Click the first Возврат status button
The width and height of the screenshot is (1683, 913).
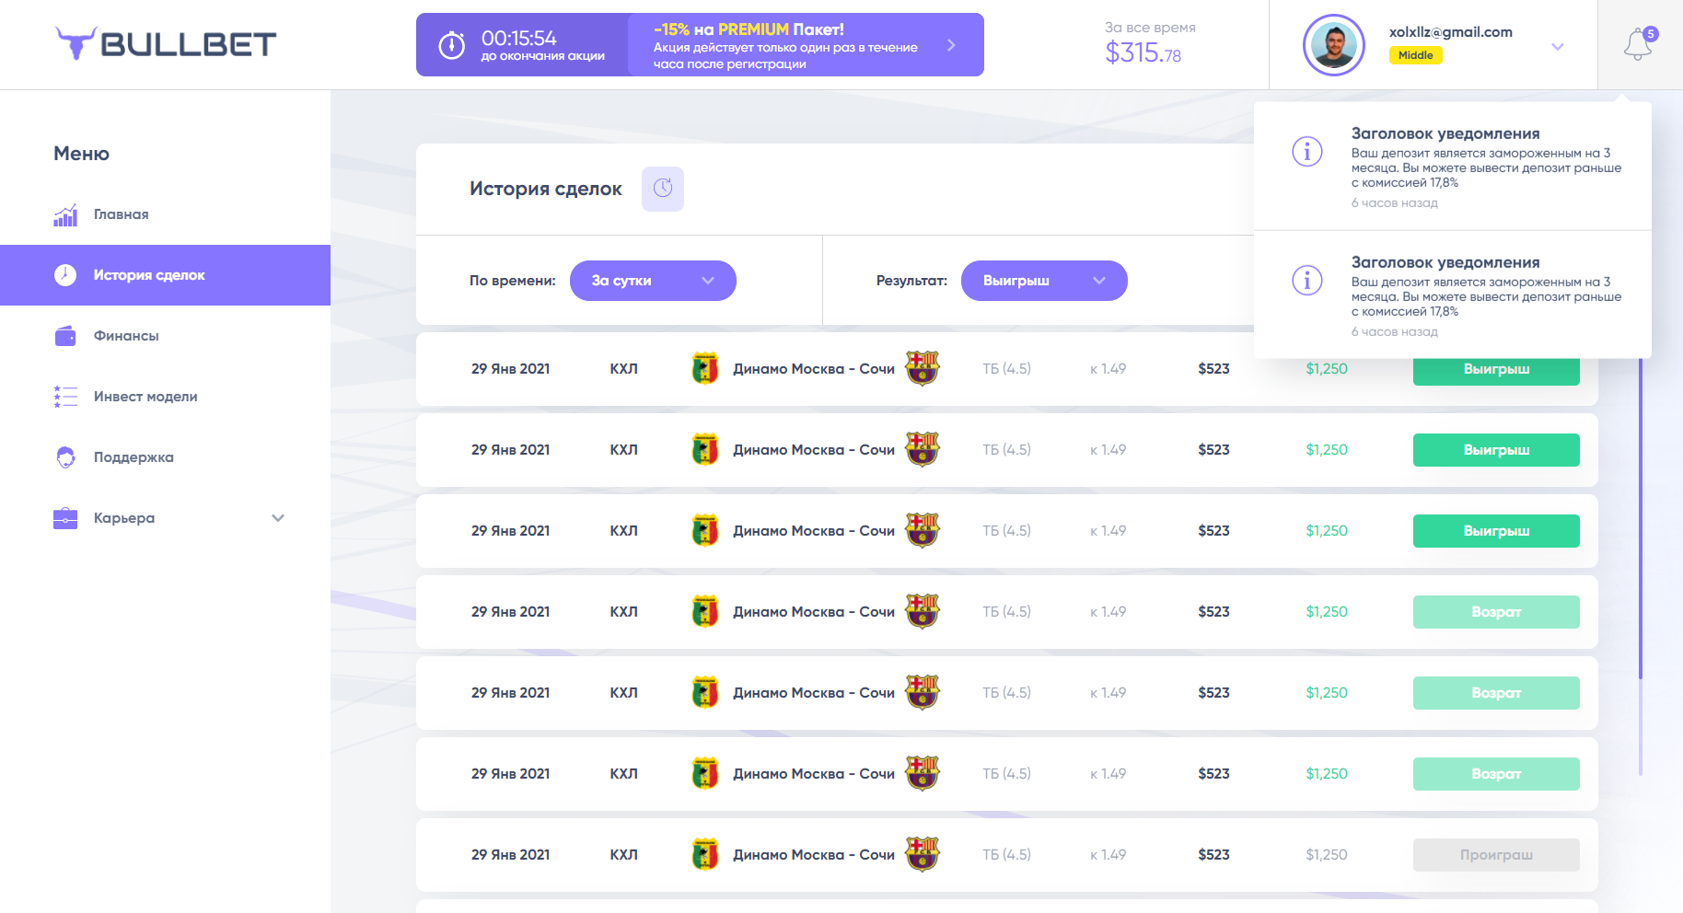pos(1496,612)
